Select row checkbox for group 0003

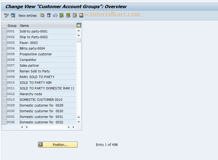click(x=4, y=43)
